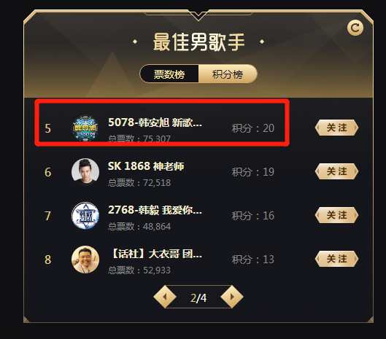The width and height of the screenshot is (386, 339).
Task: Open 大衣哥 avatar in rank 8
Action: tap(85, 260)
